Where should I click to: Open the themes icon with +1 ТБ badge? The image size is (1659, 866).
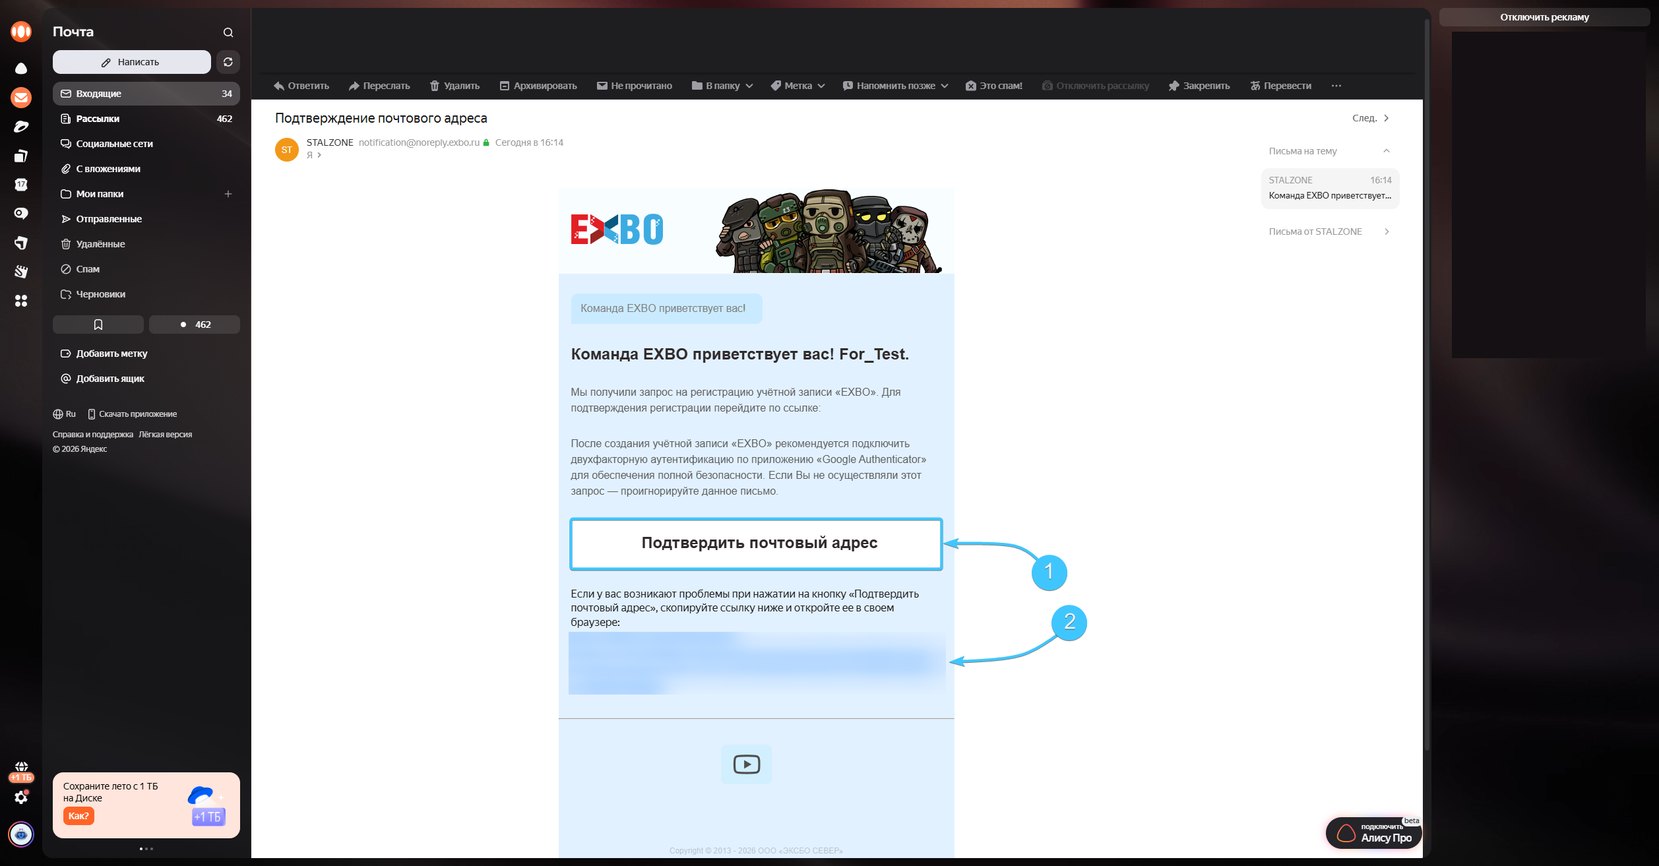[21, 771]
